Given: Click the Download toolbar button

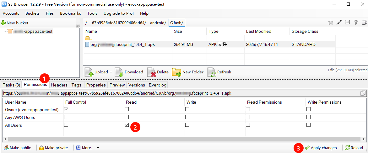Looking at the screenshot, I should point(129,72).
